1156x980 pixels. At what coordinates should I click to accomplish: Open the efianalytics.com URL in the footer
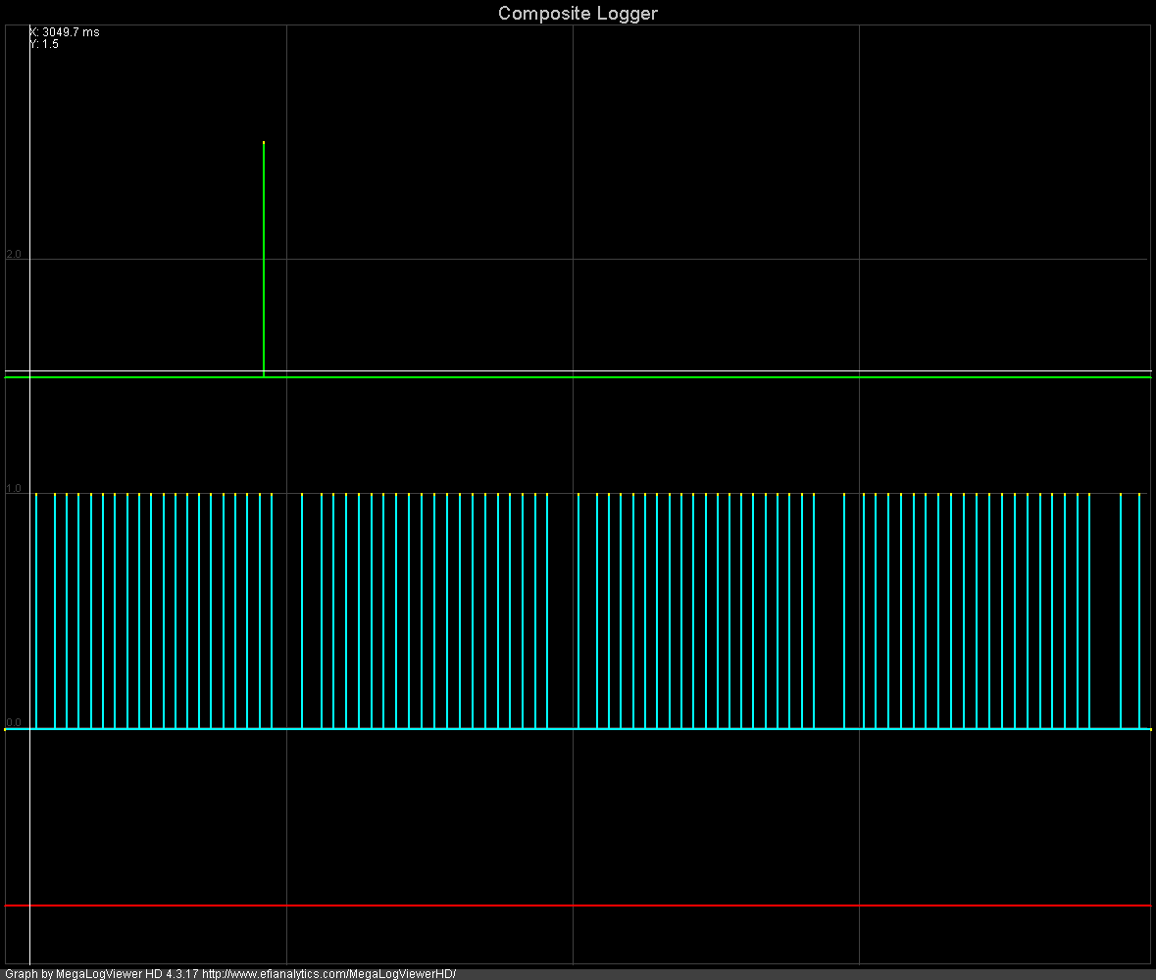(328, 974)
